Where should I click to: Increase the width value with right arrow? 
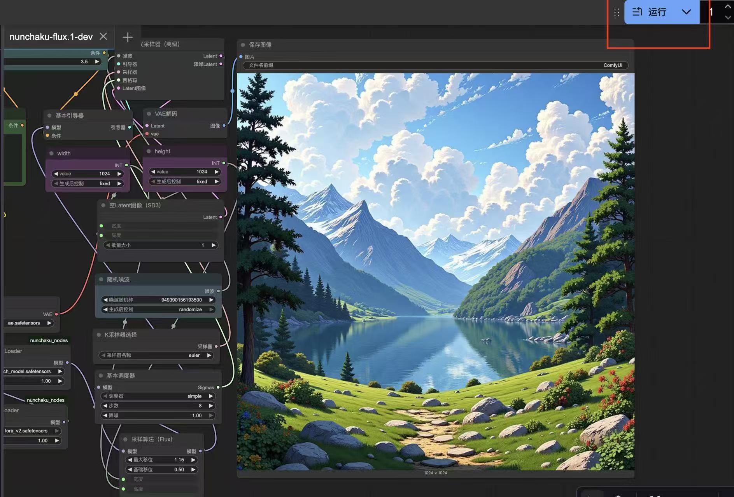click(x=119, y=174)
